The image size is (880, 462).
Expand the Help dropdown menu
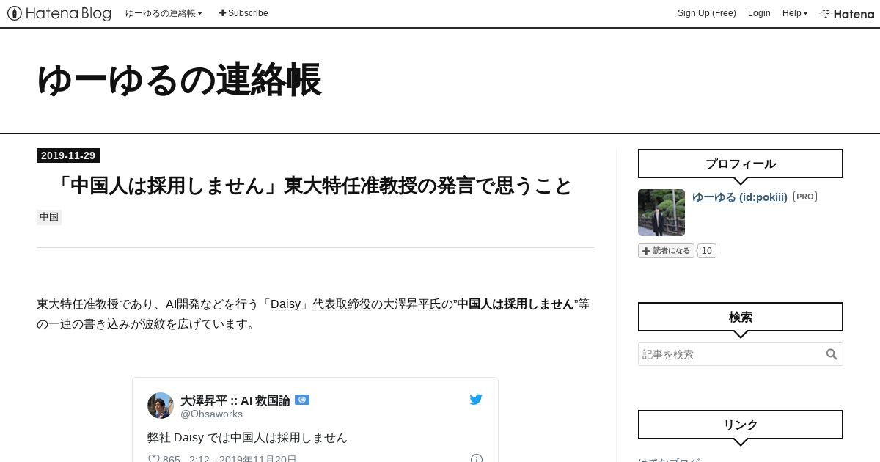coord(795,13)
